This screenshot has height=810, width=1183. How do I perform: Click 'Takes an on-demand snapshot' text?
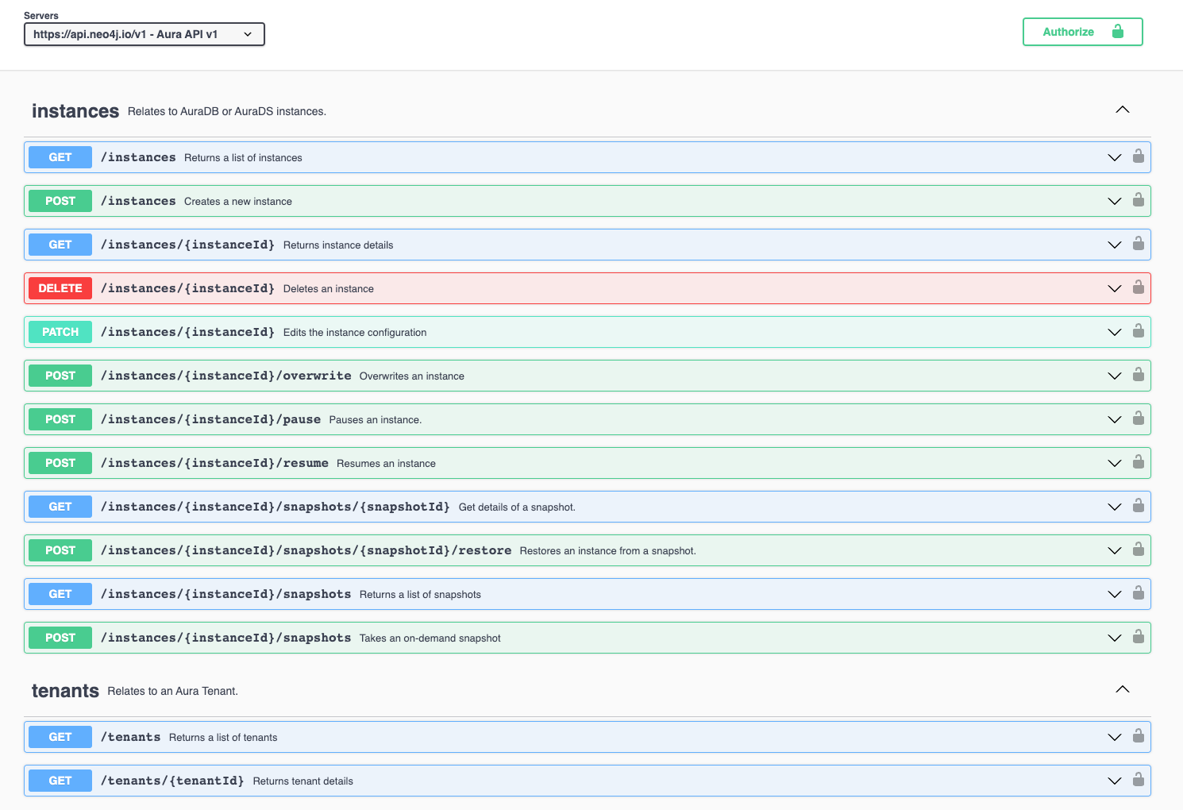click(x=430, y=638)
